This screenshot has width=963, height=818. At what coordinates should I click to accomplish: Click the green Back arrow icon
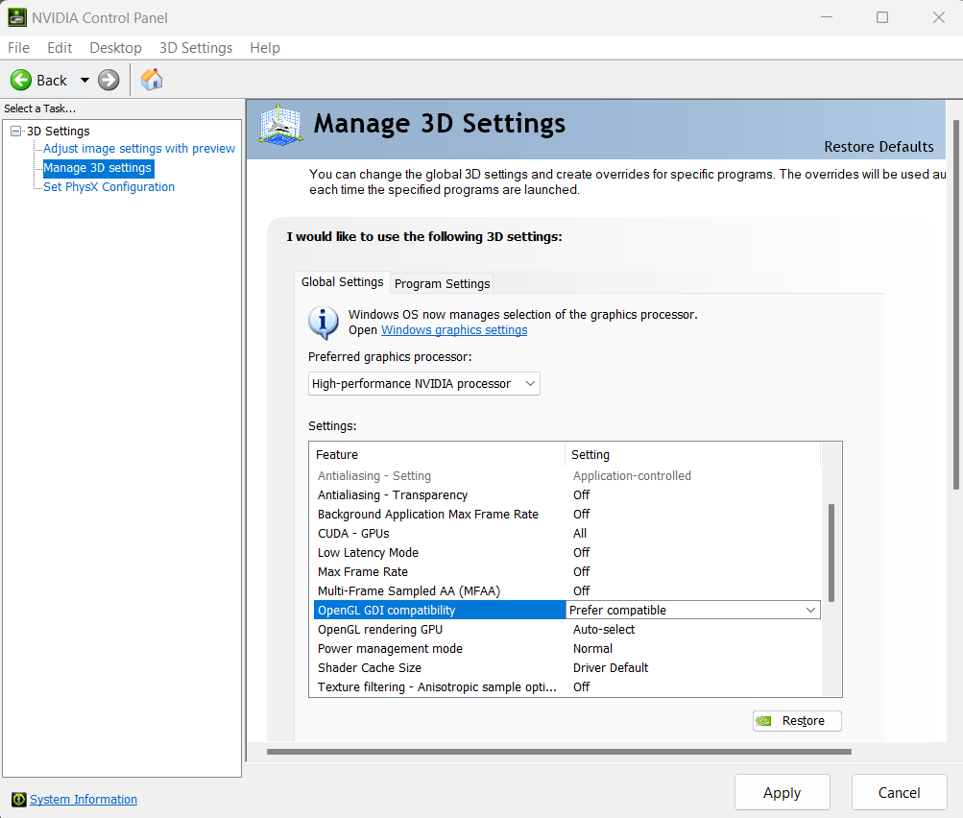coord(21,80)
